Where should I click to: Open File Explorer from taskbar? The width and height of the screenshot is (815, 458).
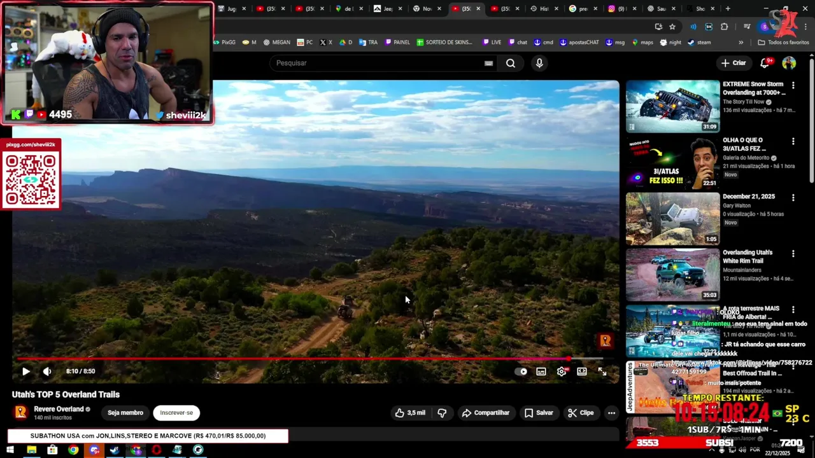point(31,450)
